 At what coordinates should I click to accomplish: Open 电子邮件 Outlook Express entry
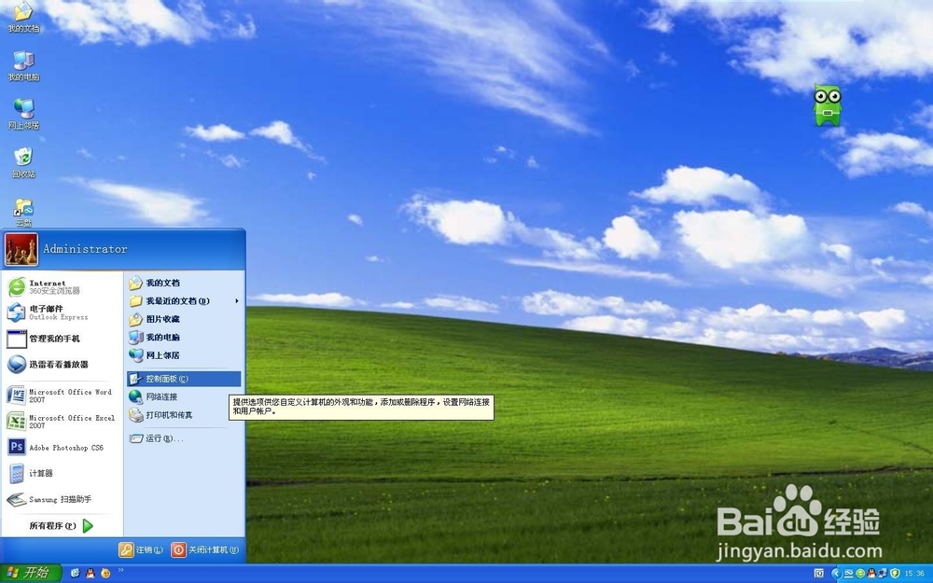(62, 312)
